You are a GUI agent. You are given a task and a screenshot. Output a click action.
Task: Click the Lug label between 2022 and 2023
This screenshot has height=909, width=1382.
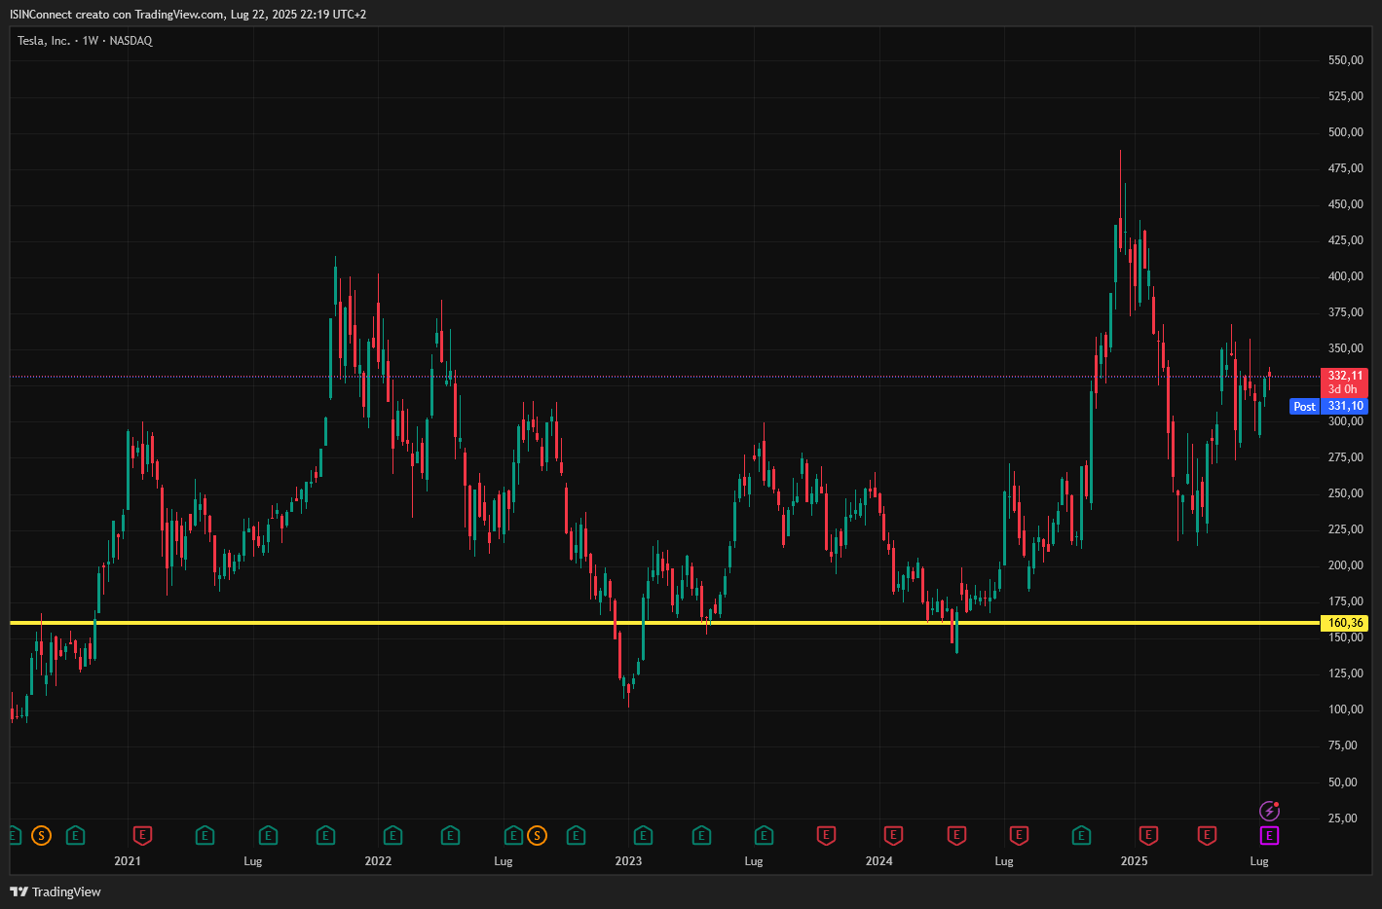(503, 861)
